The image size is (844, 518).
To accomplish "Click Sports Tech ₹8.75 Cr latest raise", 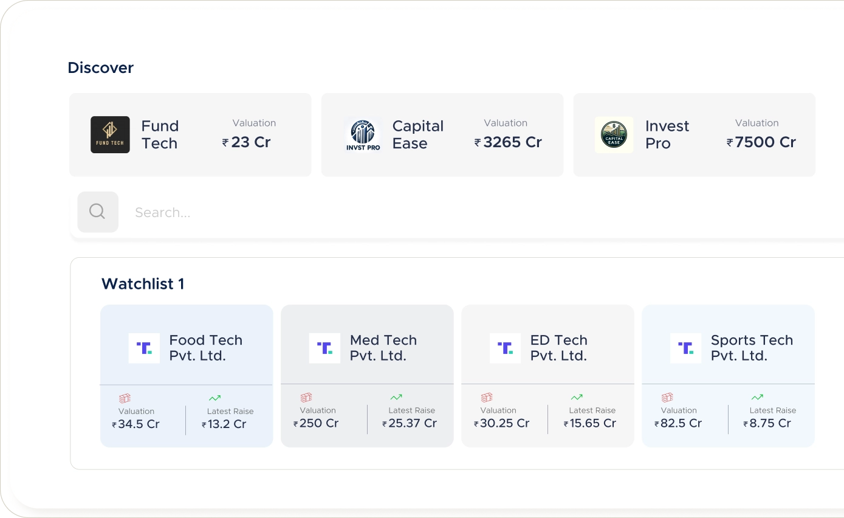I will (769, 423).
